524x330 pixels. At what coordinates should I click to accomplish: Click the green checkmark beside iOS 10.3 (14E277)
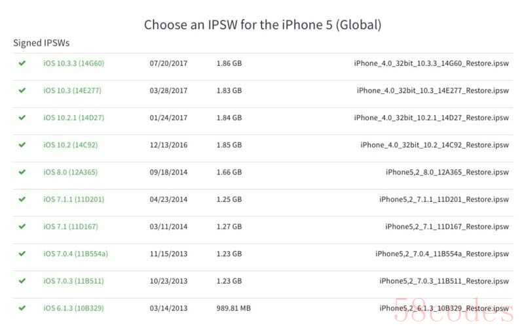pyautogui.click(x=22, y=90)
